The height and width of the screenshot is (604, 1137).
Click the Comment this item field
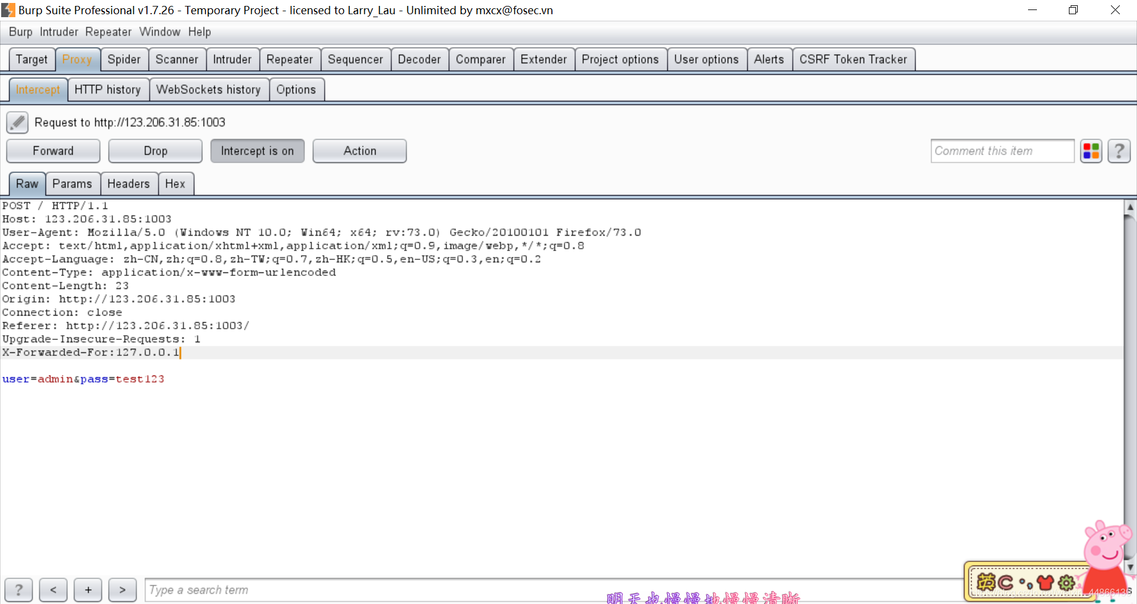click(x=1002, y=151)
